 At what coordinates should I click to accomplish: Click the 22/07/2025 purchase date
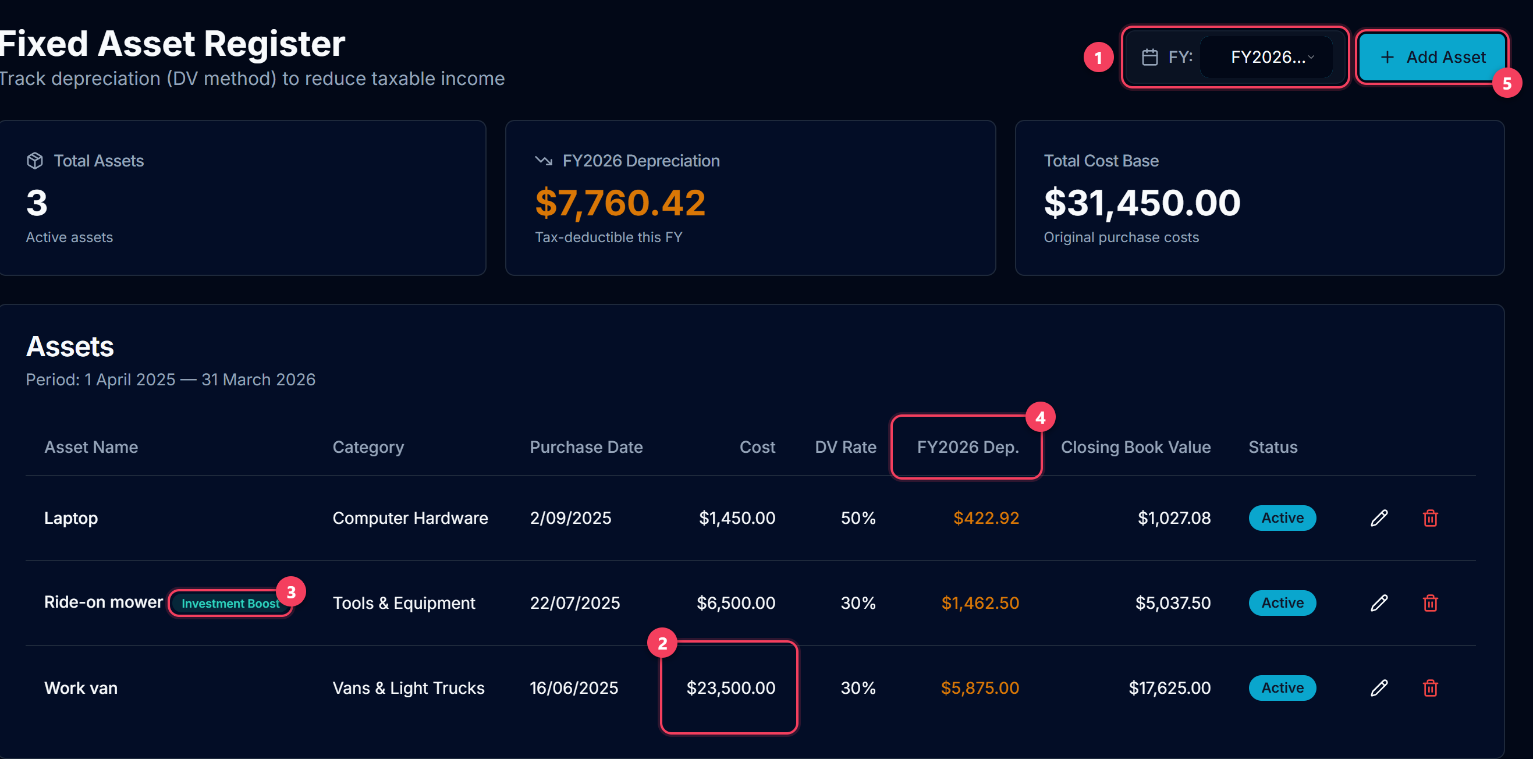575,603
